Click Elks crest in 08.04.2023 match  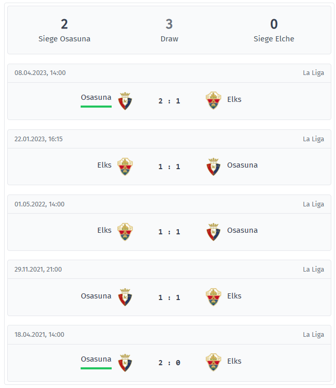click(x=213, y=100)
